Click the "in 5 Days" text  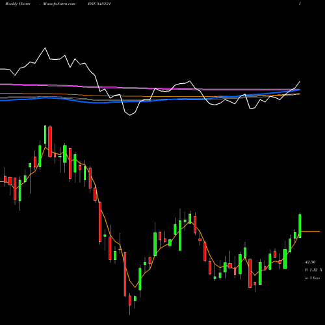tap(313, 278)
